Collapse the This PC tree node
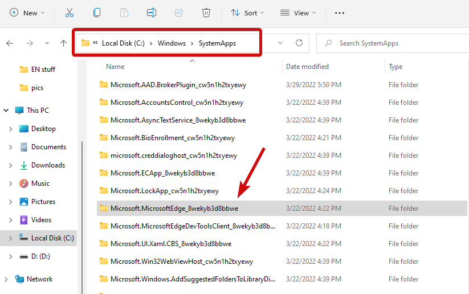 point(6,111)
